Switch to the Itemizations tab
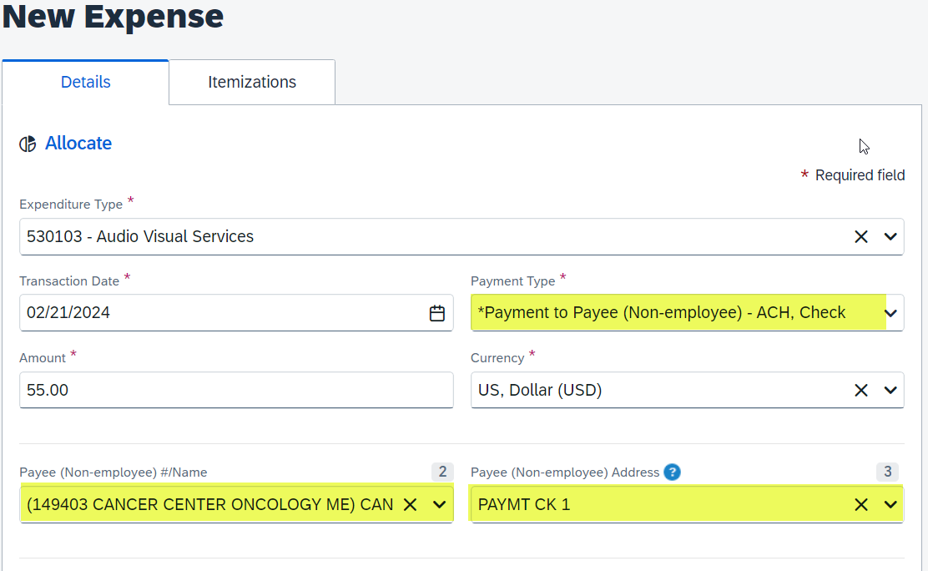The height and width of the screenshot is (571, 928). [251, 82]
